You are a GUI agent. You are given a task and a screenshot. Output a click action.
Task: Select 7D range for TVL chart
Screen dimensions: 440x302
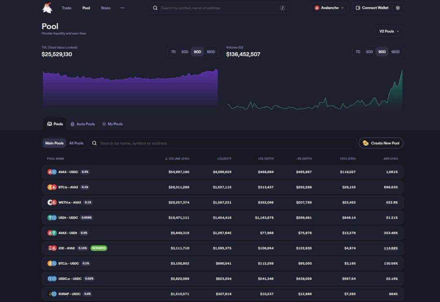coord(173,52)
